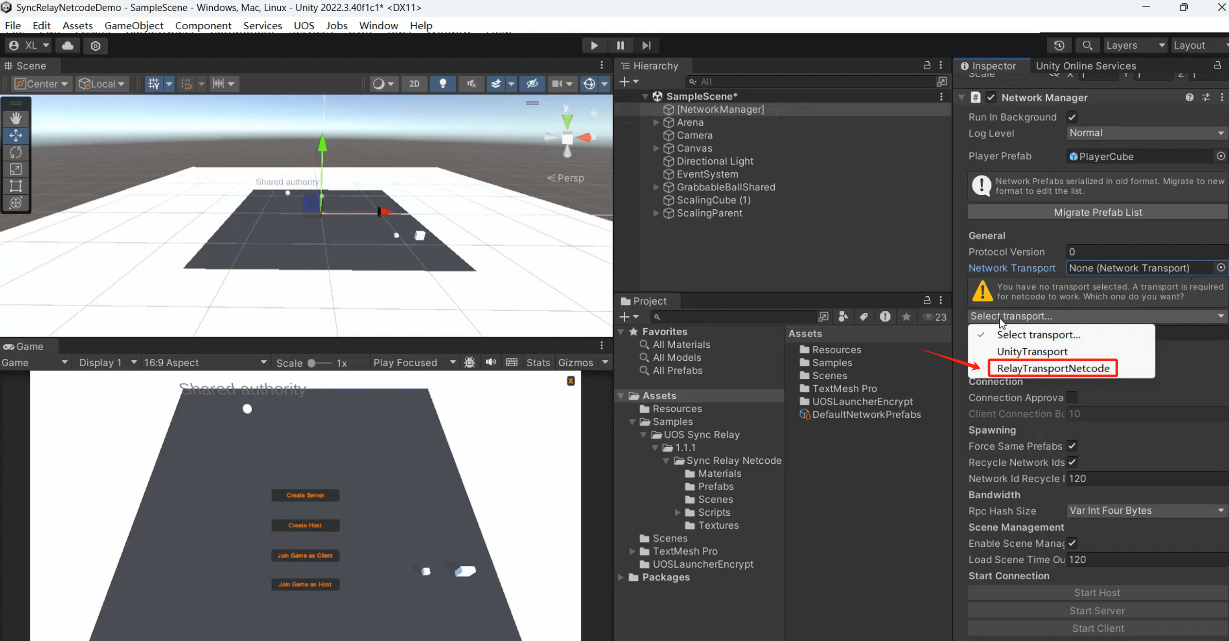Select the Hand view tool

[x=16, y=118]
